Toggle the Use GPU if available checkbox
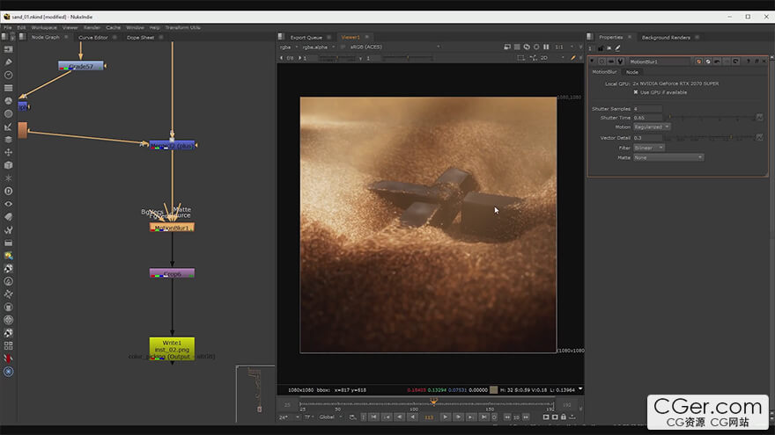 pos(636,92)
